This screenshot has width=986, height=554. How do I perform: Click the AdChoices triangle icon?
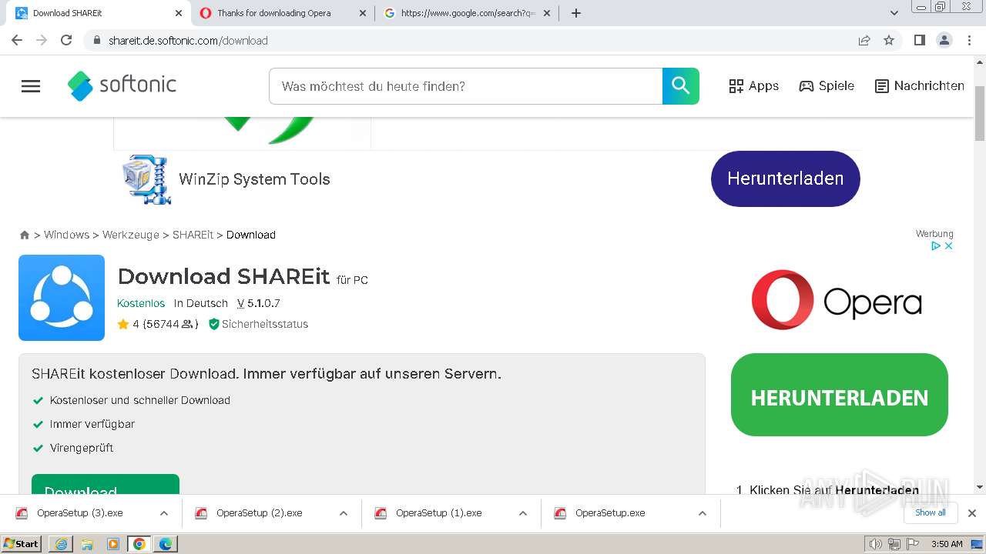point(936,246)
